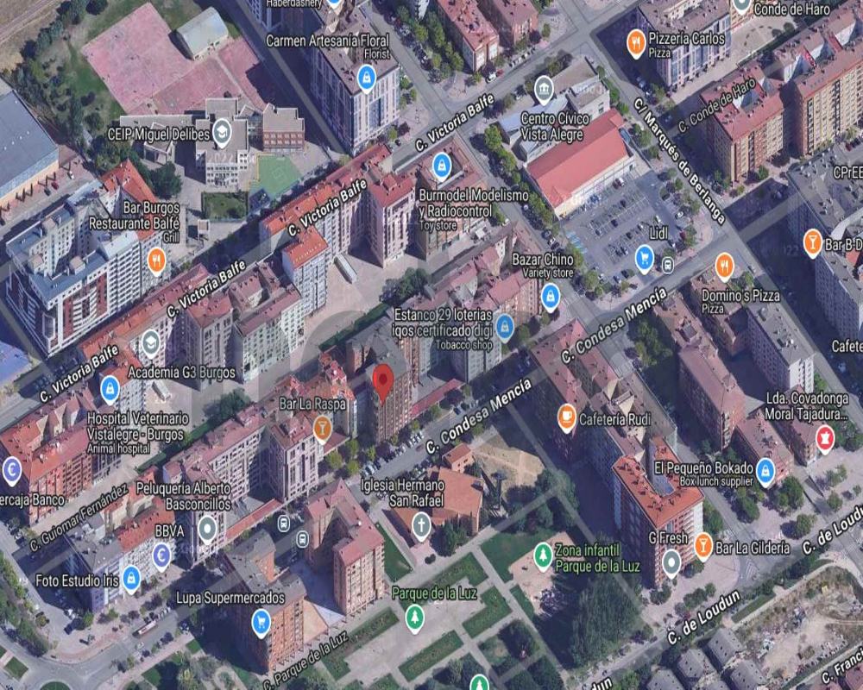Select the 'Burmodel Modelismo y Radiocontrol' label
Image resolution: width=863 pixels, height=690 pixels.
(473, 203)
